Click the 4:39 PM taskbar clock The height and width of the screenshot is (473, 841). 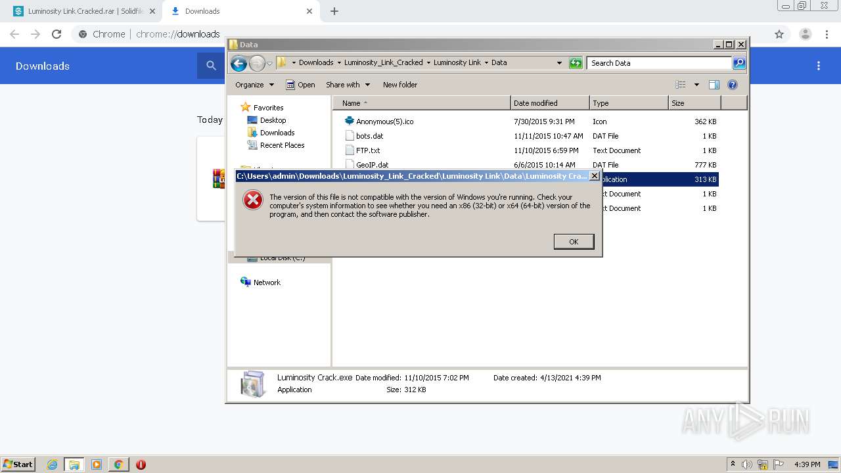point(807,464)
